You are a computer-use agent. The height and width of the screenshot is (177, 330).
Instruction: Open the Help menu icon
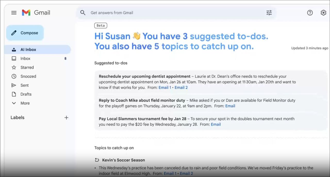[310, 13]
